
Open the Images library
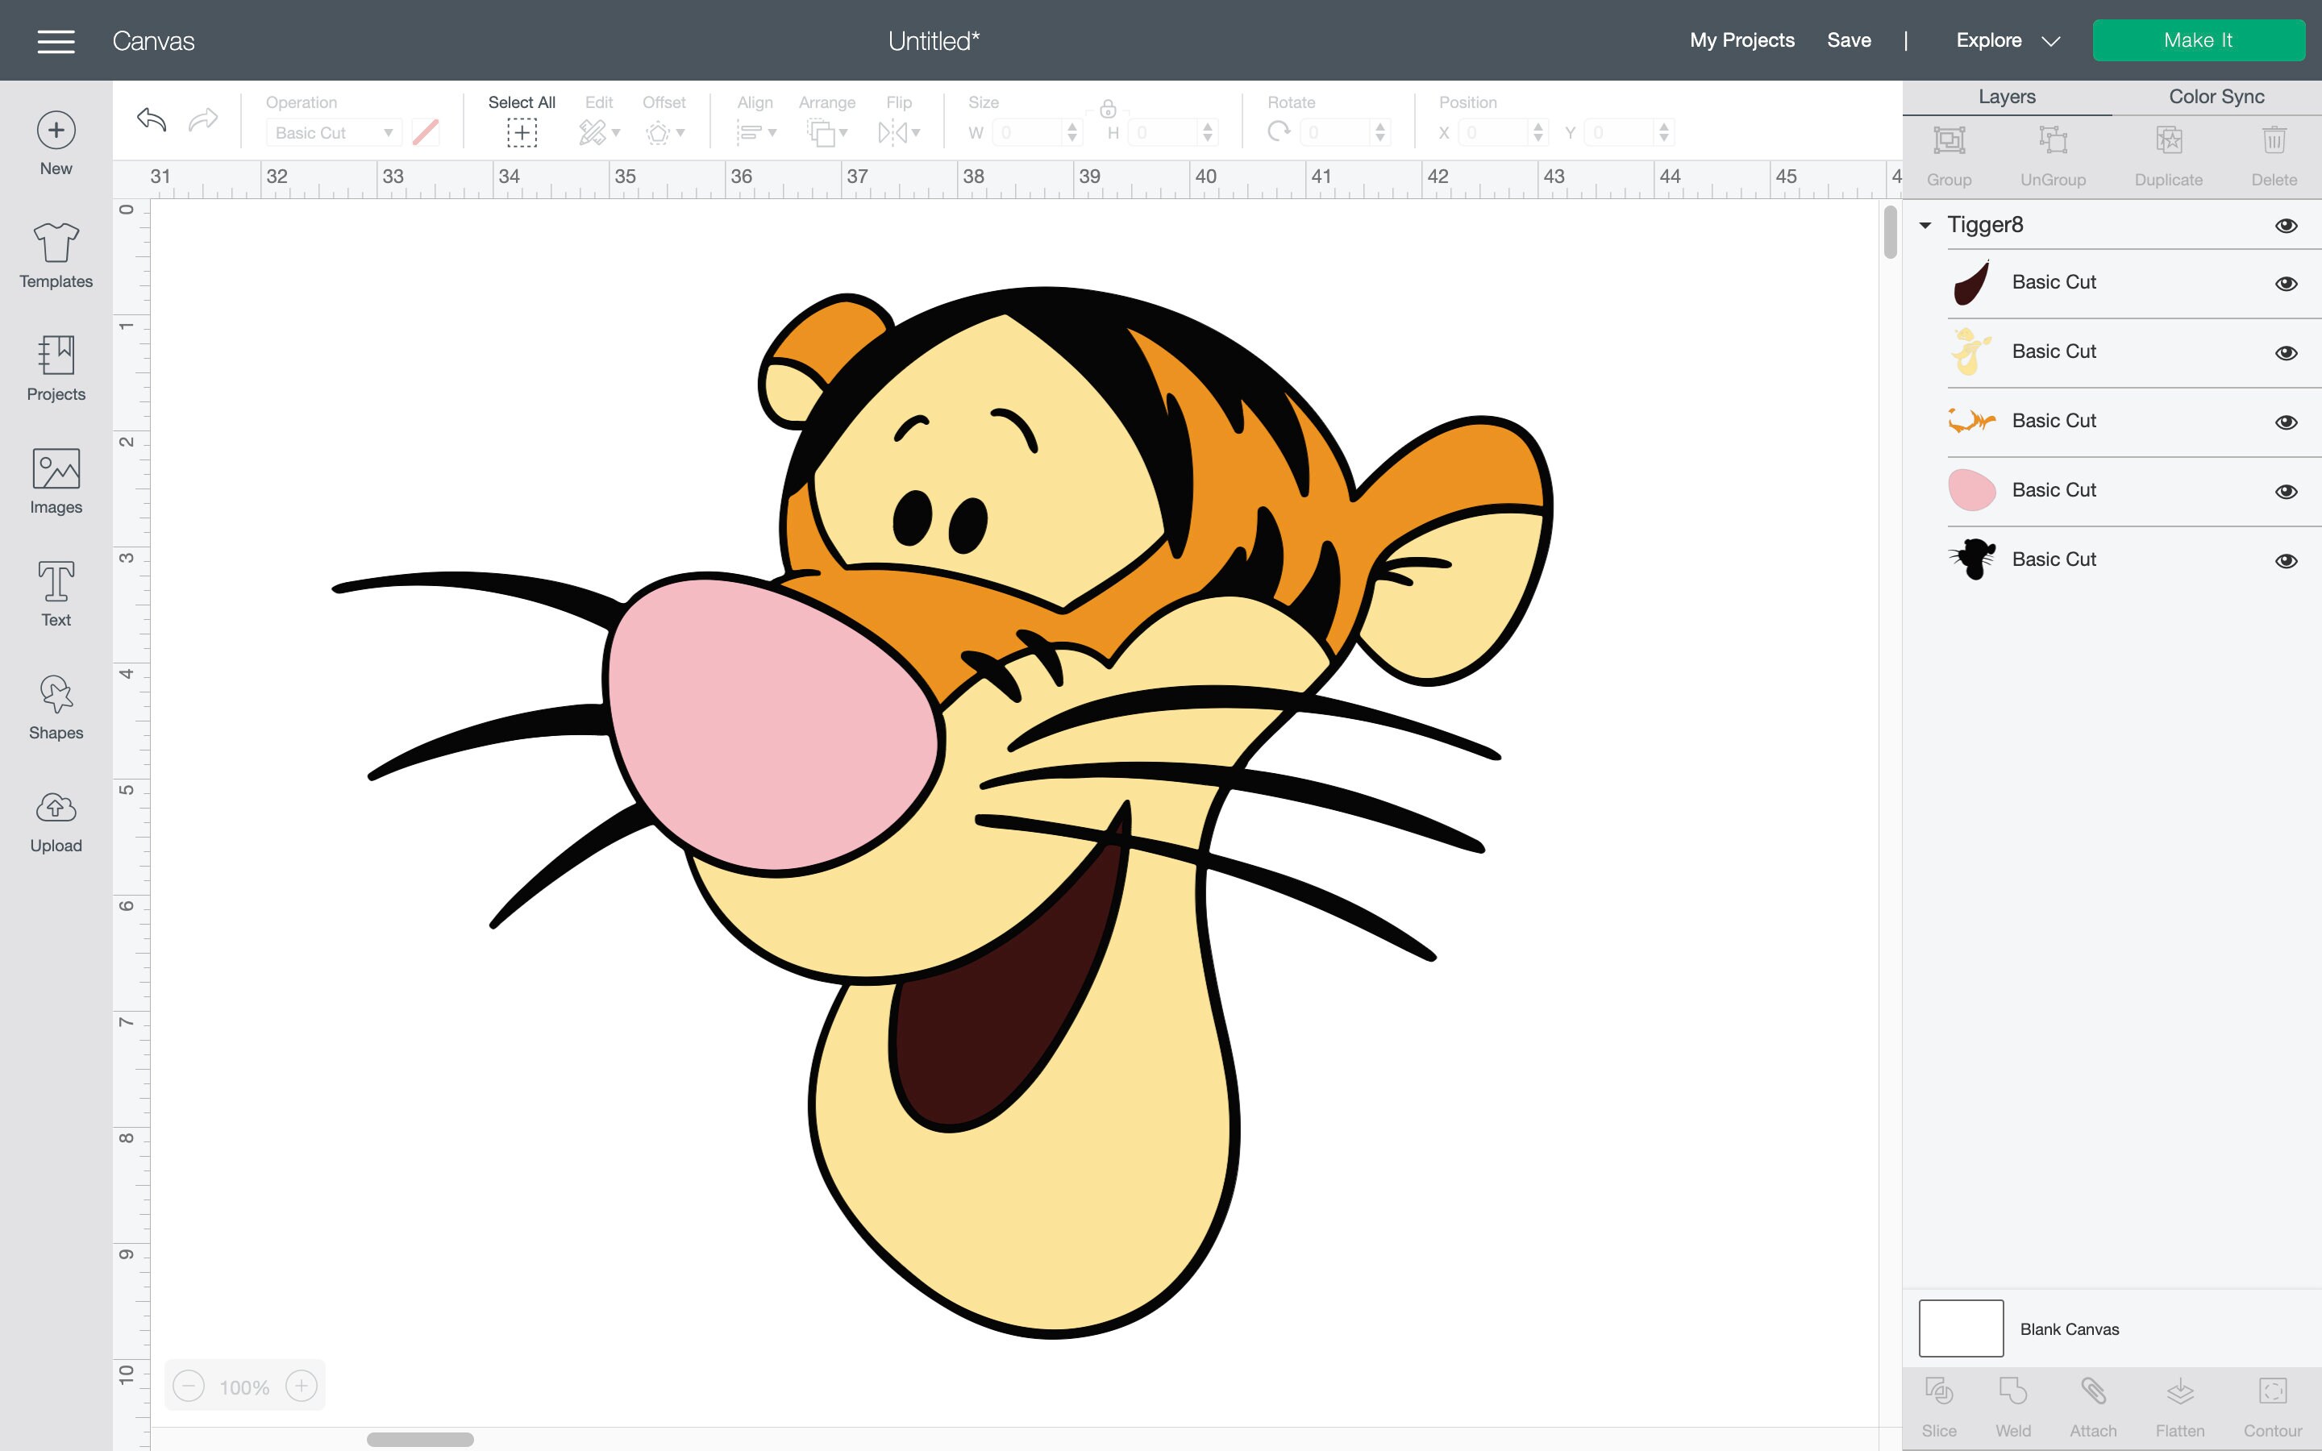click(x=56, y=480)
